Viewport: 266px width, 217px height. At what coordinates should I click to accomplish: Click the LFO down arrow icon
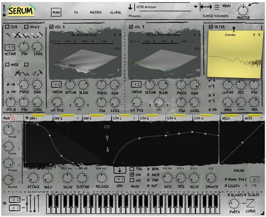[108, 150]
